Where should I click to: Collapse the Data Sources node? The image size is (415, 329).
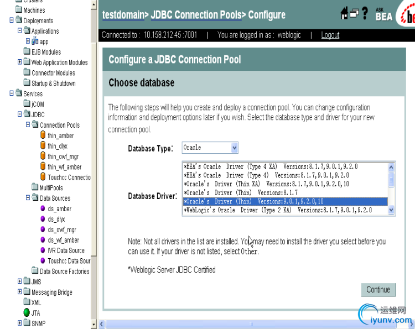pos(28,197)
